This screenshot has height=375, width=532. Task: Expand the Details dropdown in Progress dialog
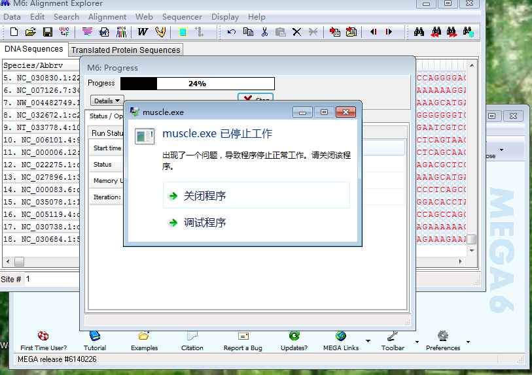(107, 101)
